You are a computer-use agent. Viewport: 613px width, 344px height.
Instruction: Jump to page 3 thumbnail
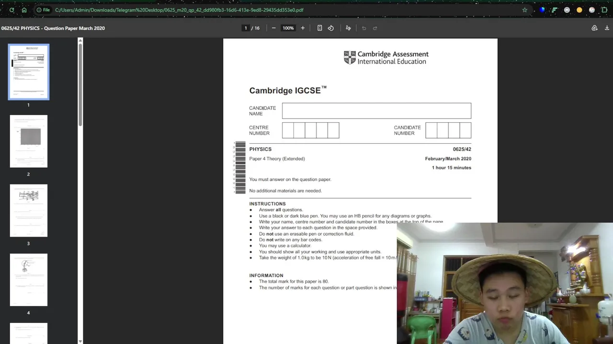pos(29,211)
